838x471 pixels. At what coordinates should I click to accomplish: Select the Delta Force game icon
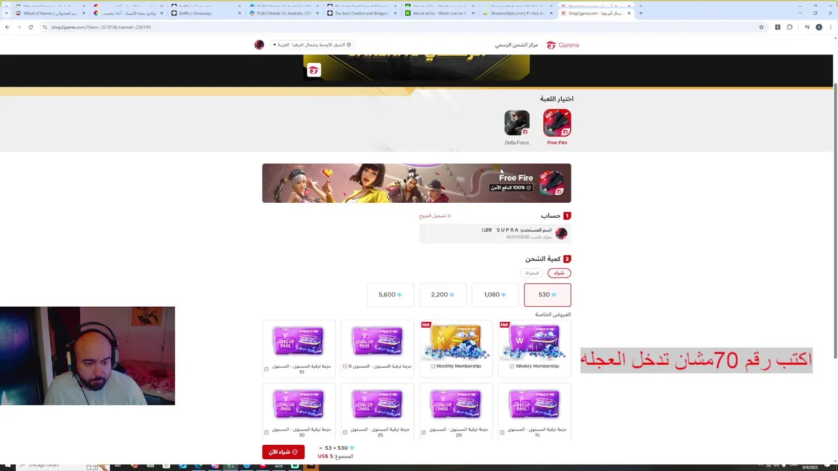[517, 124]
